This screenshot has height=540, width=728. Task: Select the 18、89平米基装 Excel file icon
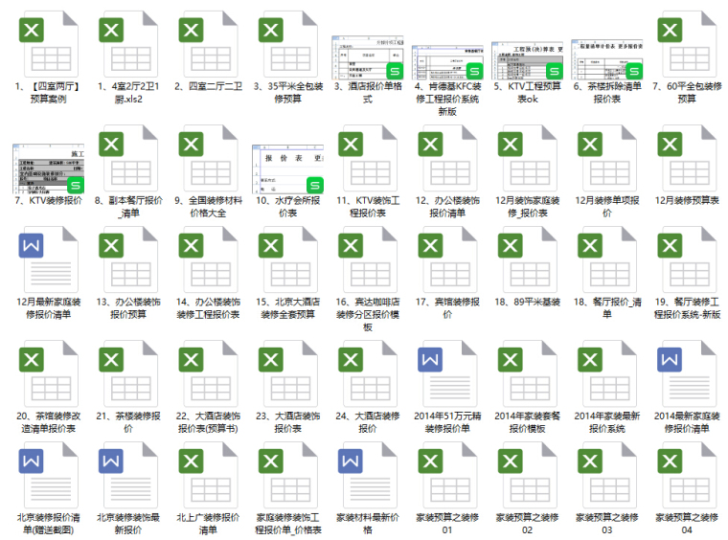click(x=528, y=259)
